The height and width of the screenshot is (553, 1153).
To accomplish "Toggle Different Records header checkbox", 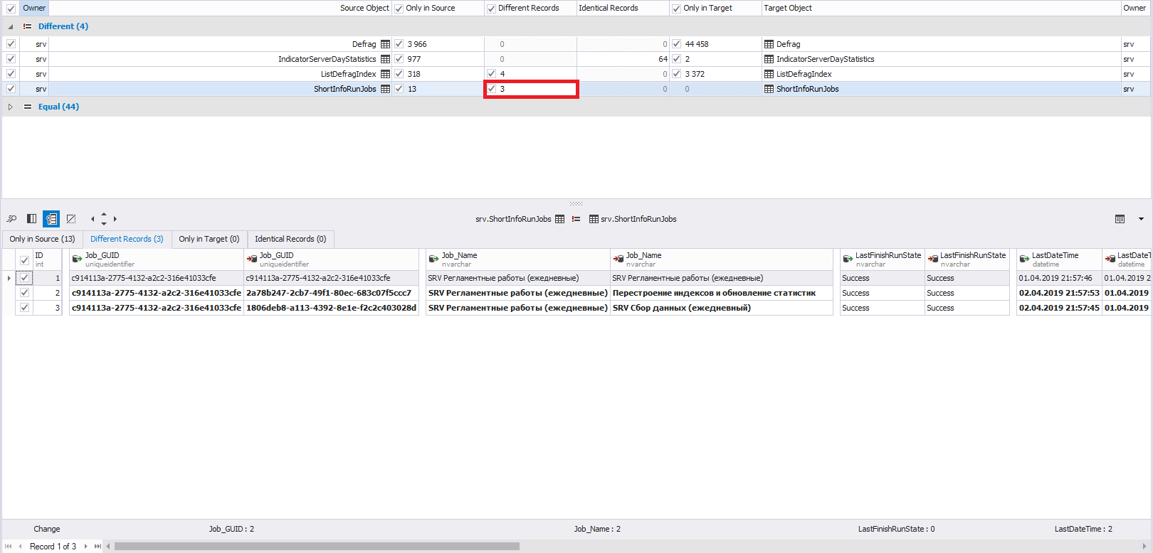I will point(491,9).
